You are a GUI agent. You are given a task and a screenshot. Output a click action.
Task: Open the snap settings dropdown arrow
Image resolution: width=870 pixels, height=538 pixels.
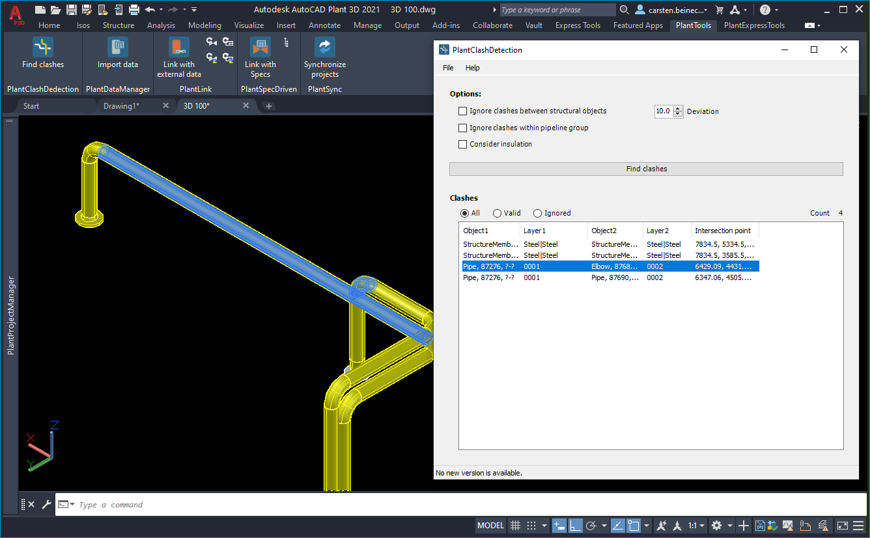point(544,526)
